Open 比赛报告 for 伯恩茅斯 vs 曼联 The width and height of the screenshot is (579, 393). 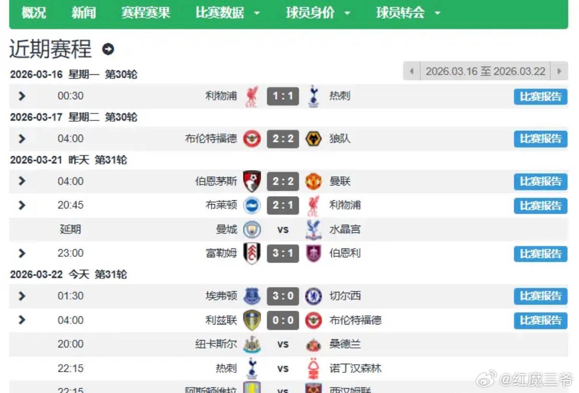coord(541,182)
